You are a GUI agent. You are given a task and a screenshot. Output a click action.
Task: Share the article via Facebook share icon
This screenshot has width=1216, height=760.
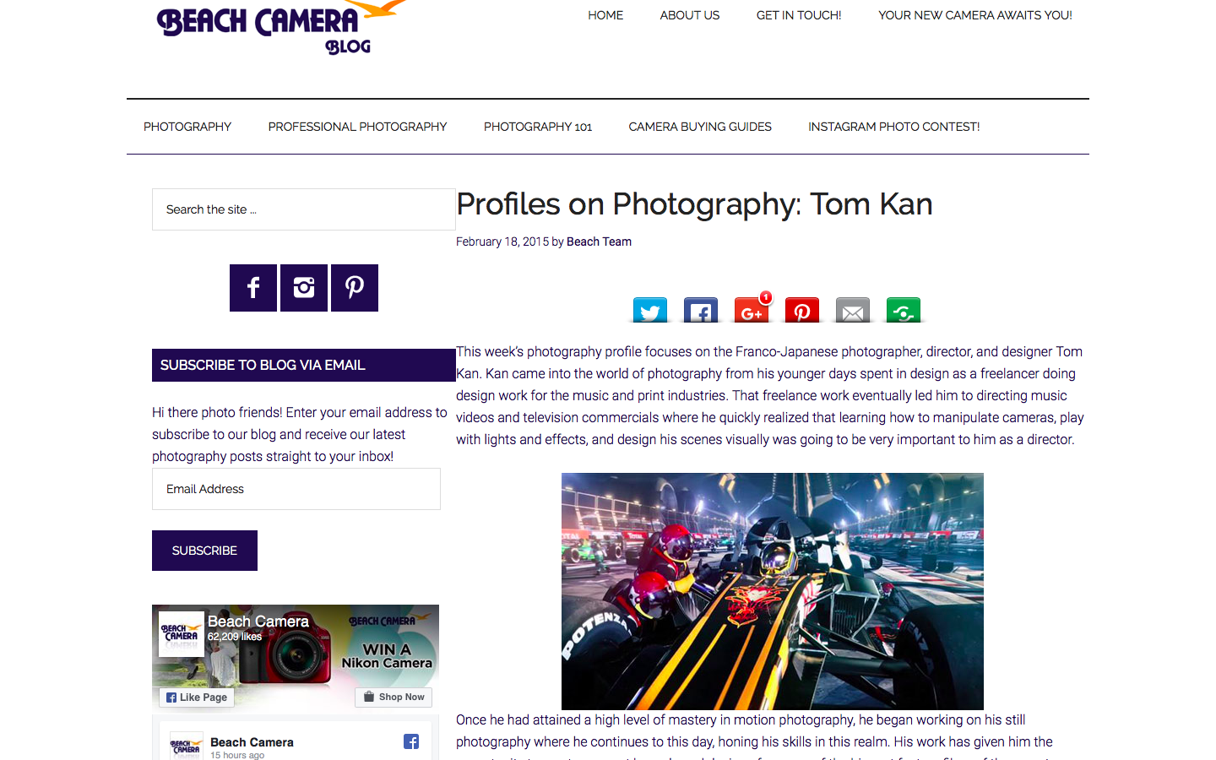click(701, 310)
